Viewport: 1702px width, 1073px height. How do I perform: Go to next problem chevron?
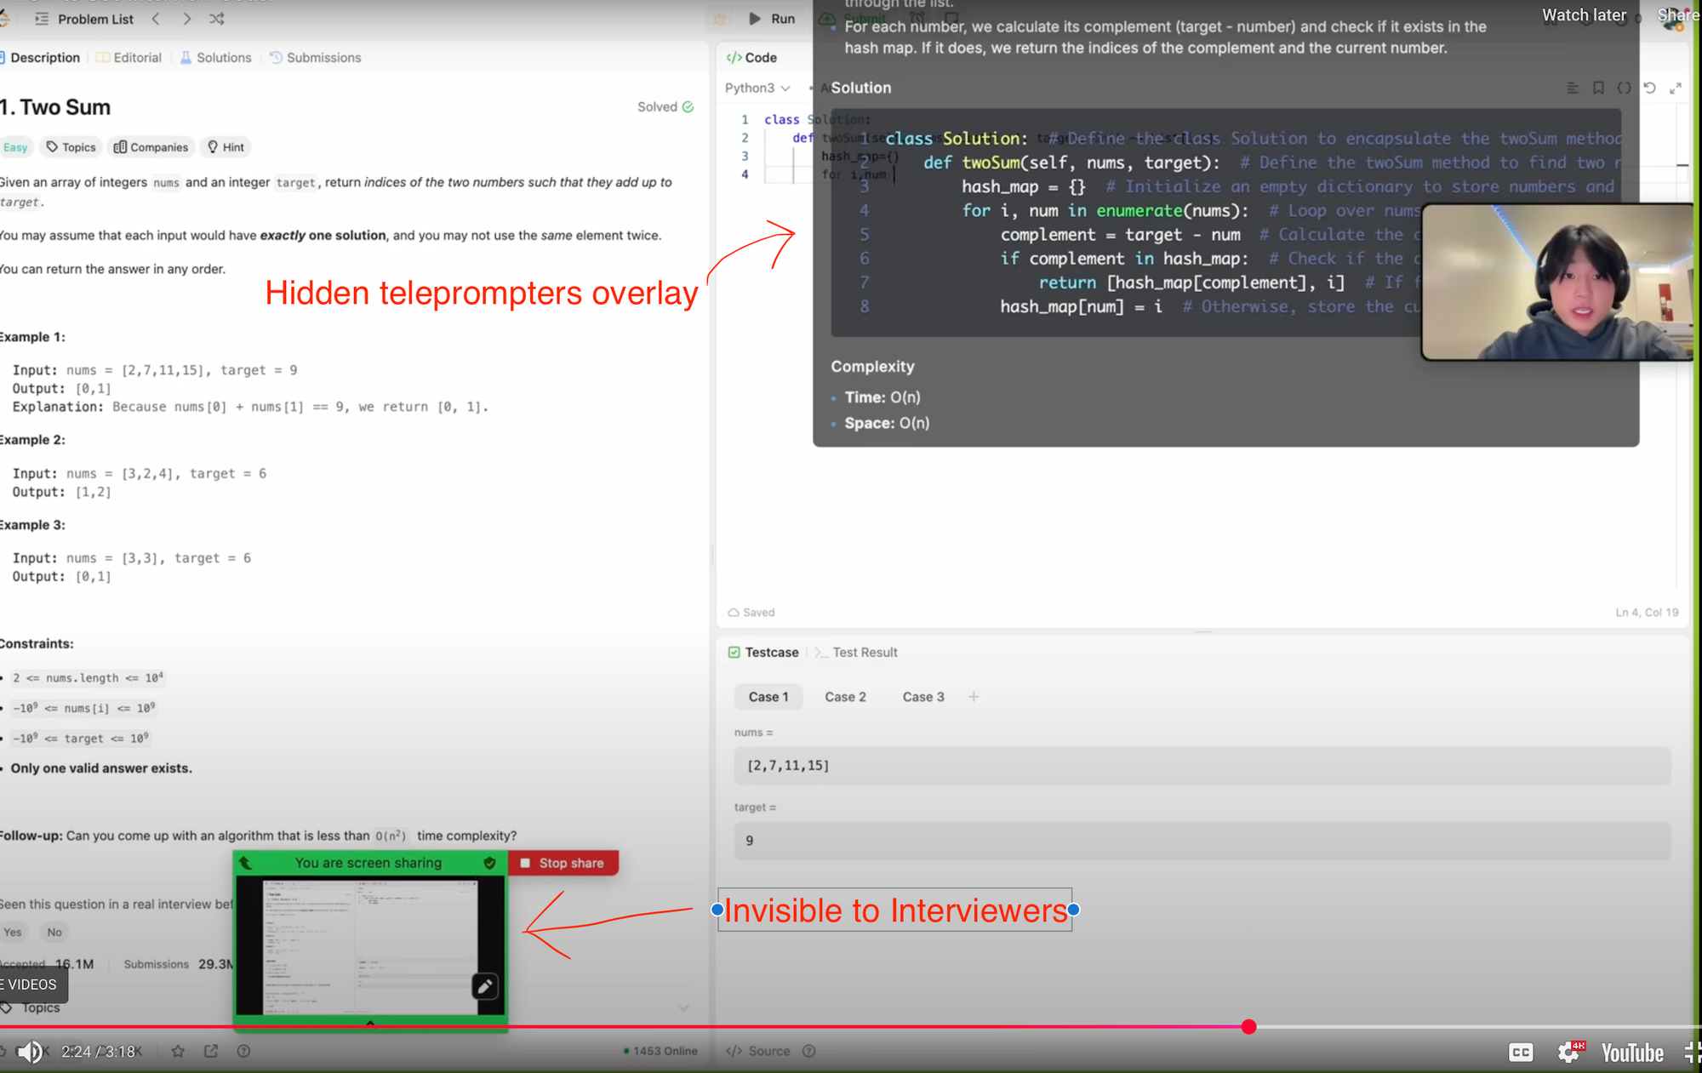(x=186, y=19)
